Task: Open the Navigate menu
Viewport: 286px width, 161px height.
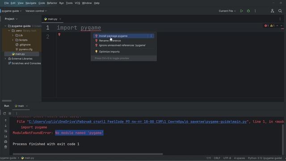Action: (31, 3)
